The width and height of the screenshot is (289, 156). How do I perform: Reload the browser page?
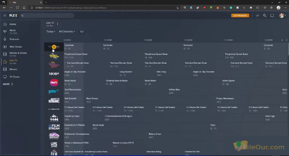(17, 8)
